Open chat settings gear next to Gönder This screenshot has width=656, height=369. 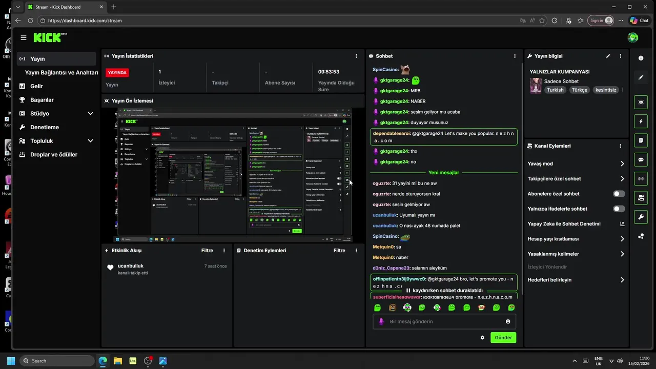coord(482,338)
